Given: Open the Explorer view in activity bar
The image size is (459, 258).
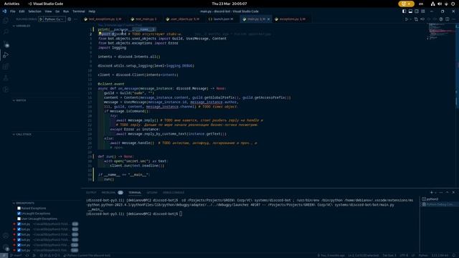Looking at the screenshot, I should (6, 20).
